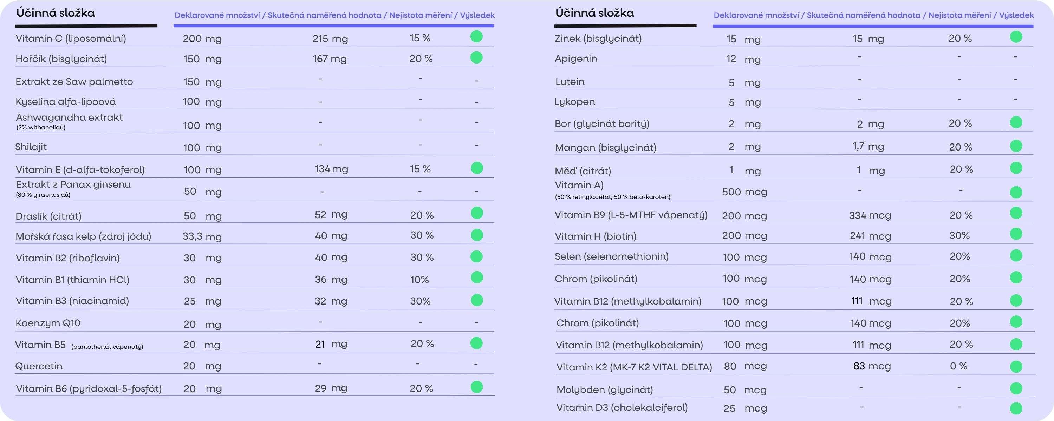Click the green dot for Molybden (glycinát)
This screenshot has width=1054, height=421.
(x=1016, y=388)
